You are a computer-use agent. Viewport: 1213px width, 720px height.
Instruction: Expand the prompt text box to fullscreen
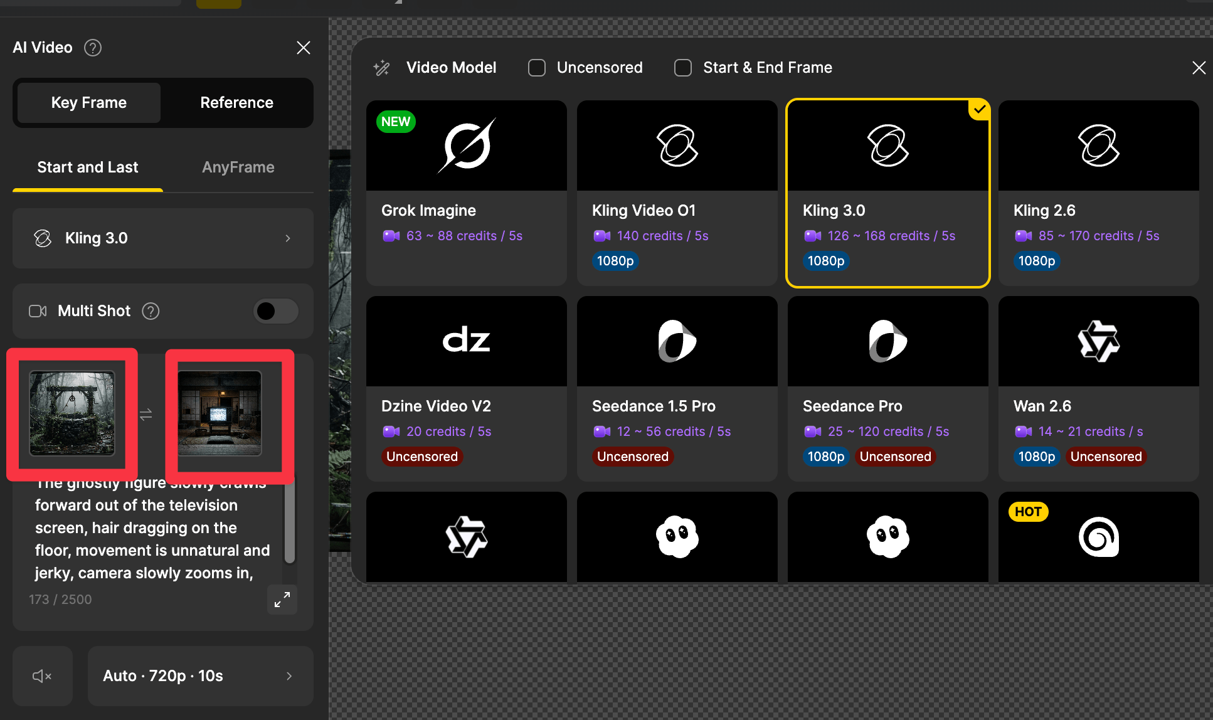coord(282,600)
